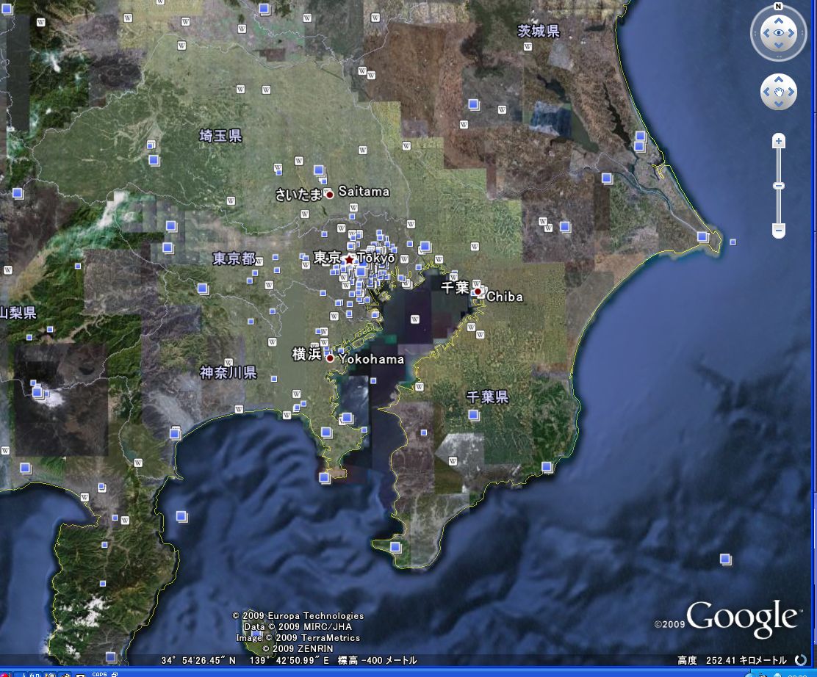Pan map left with Move joystick arrow
This screenshot has width=817, height=677.
pos(766,93)
